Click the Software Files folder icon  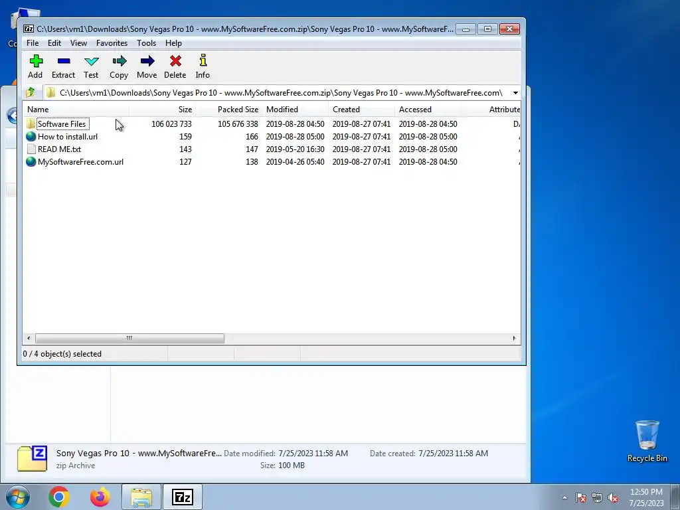tap(31, 124)
